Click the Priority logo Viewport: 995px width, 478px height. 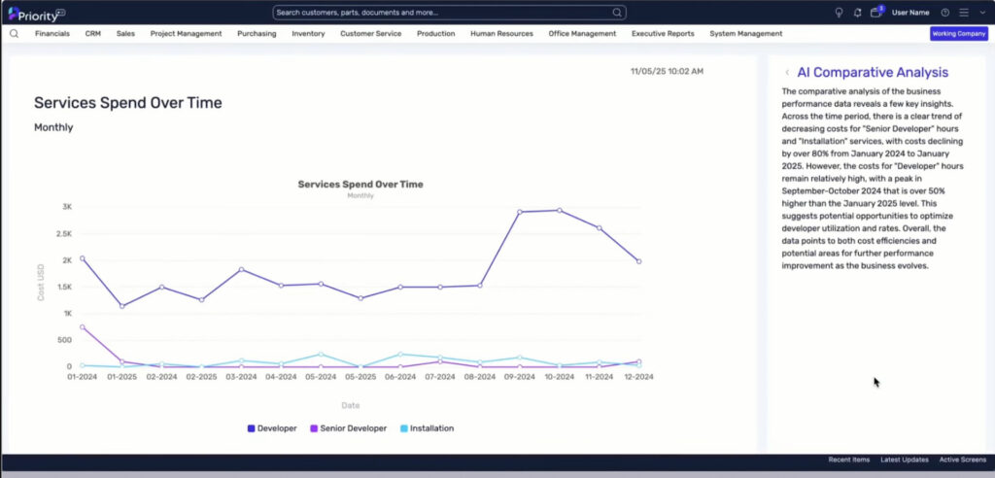[x=36, y=14]
